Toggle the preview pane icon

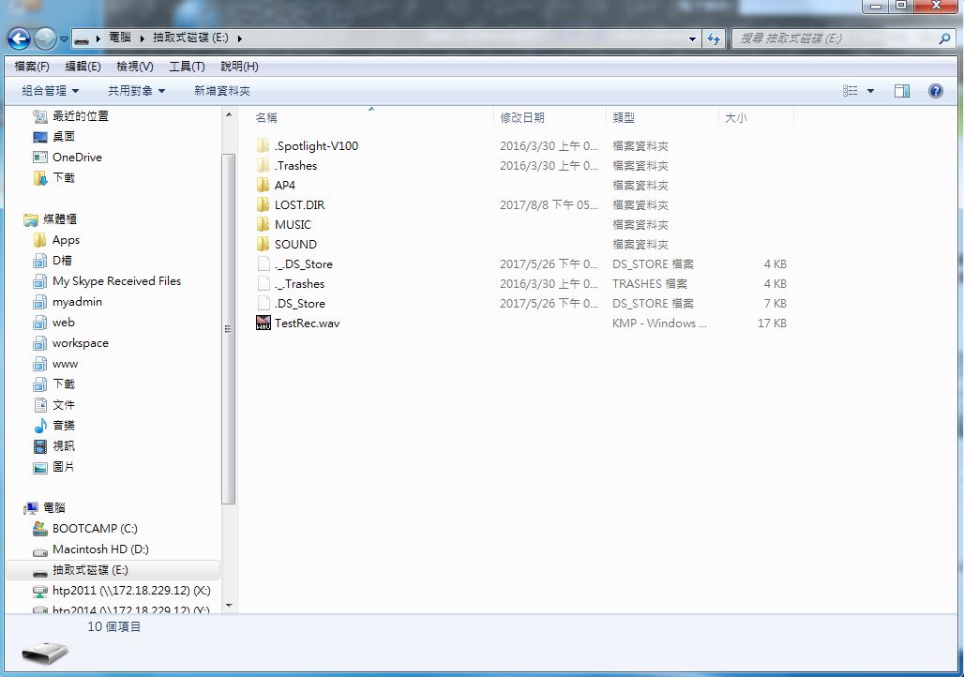click(x=902, y=91)
